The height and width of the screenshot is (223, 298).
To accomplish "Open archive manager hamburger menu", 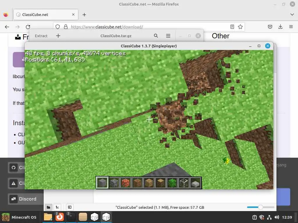I will [168, 36].
